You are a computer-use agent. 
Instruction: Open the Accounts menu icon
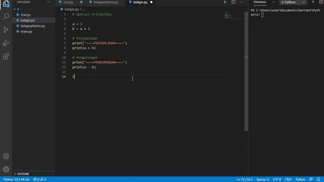[x=6, y=156]
